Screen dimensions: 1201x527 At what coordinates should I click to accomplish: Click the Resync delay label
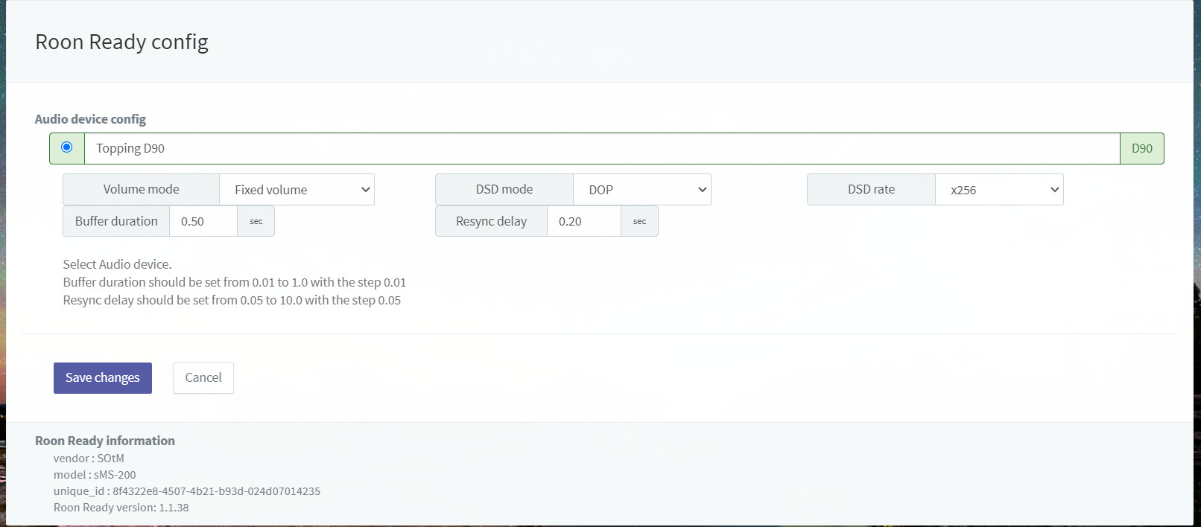click(x=491, y=221)
